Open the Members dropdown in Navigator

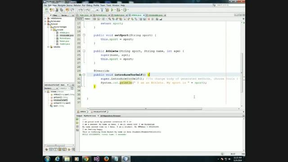coord(51,88)
